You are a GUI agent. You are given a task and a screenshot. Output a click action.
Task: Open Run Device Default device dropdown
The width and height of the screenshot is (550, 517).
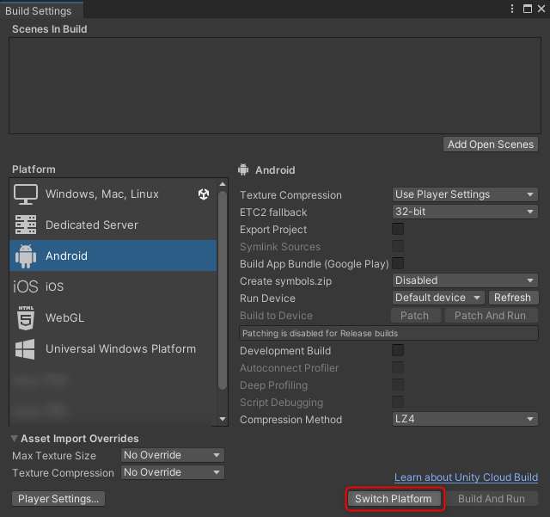pyautogui.click(x=438, y=298)
